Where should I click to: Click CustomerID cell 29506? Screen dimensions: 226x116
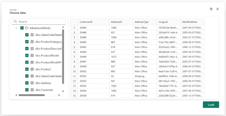94,91
